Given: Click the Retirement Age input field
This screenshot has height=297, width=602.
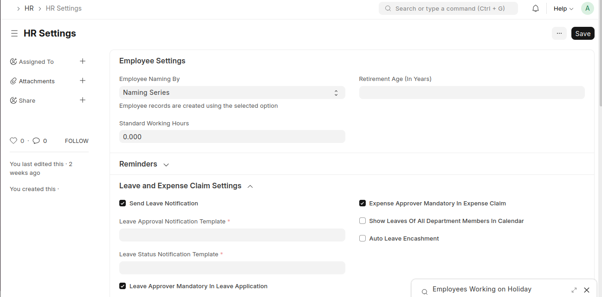Looking at the screenshot, I should click(x=472, y=93).
